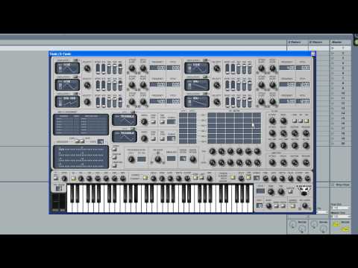The height and width of the screenshot is (268, 358).
Task: Click knob beside oscillator 6 waveform display
Action: 216,102
